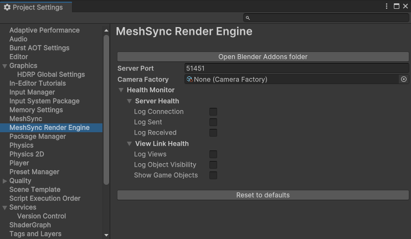Screen dimensions: 411x239
Task: Click the magnifier icon in the search bar
Action: (248, 18)
